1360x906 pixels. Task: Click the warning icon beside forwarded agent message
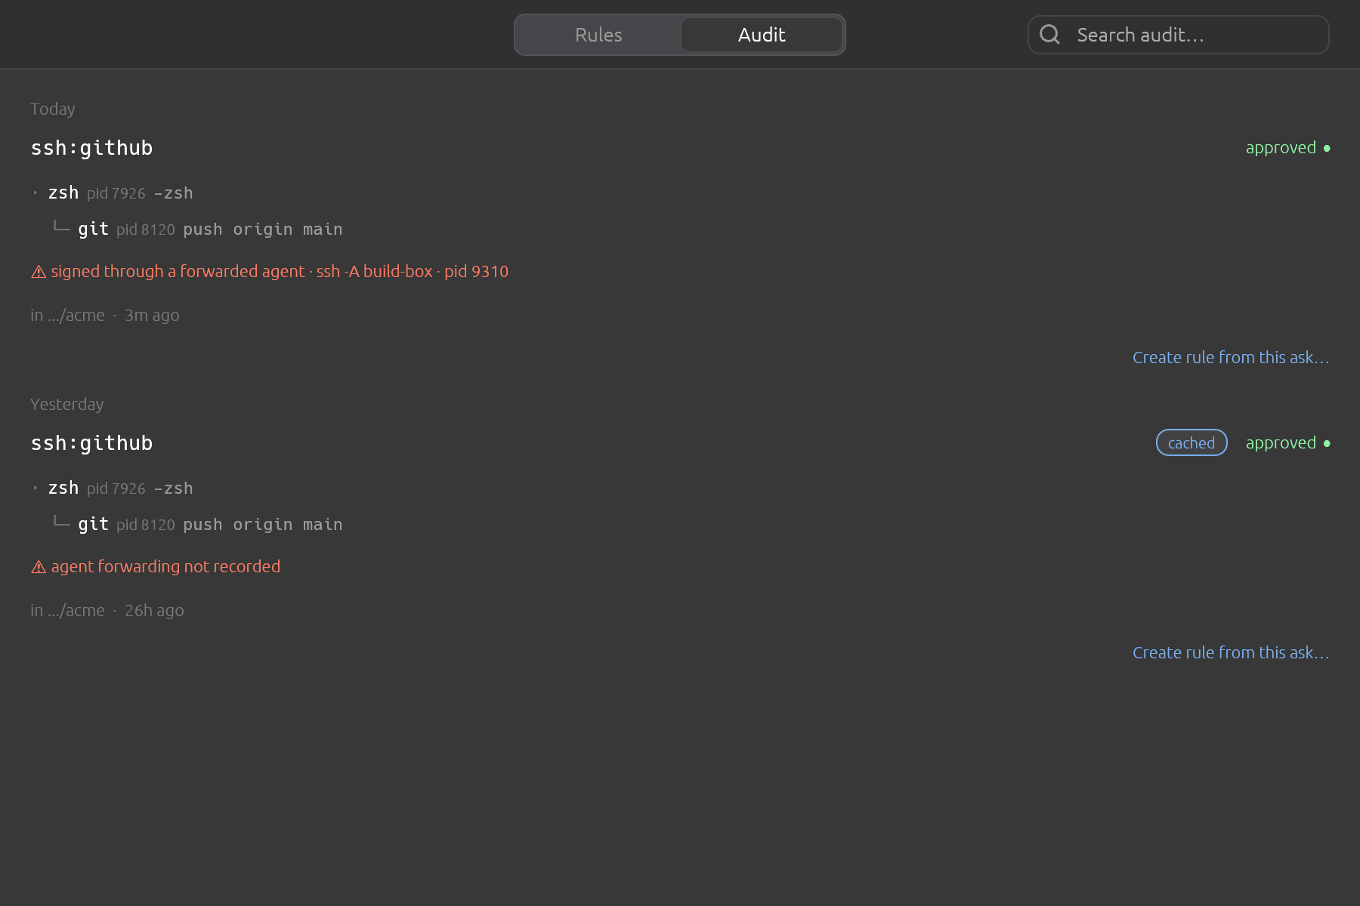coord(39,272)
